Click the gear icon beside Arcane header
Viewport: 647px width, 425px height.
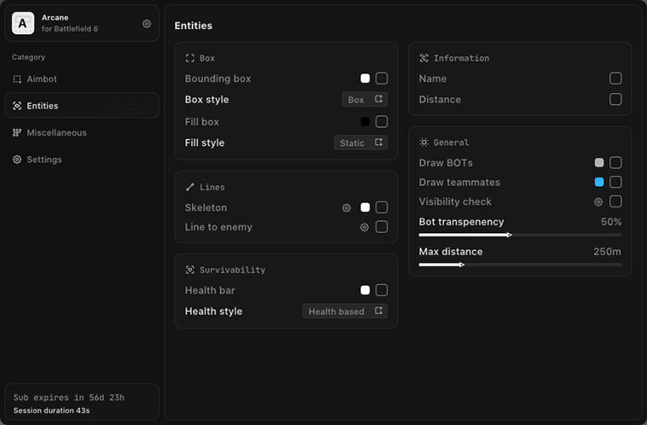pos(147,24)
